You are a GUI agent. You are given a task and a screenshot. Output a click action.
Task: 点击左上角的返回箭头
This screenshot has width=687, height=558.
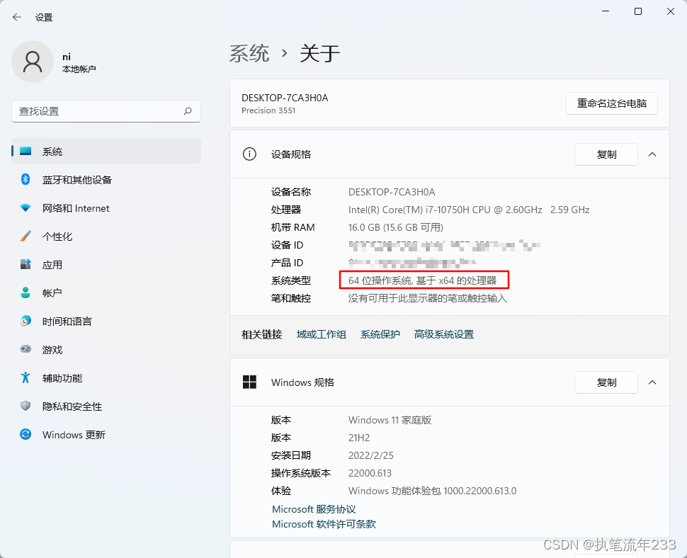click(16, 17)
